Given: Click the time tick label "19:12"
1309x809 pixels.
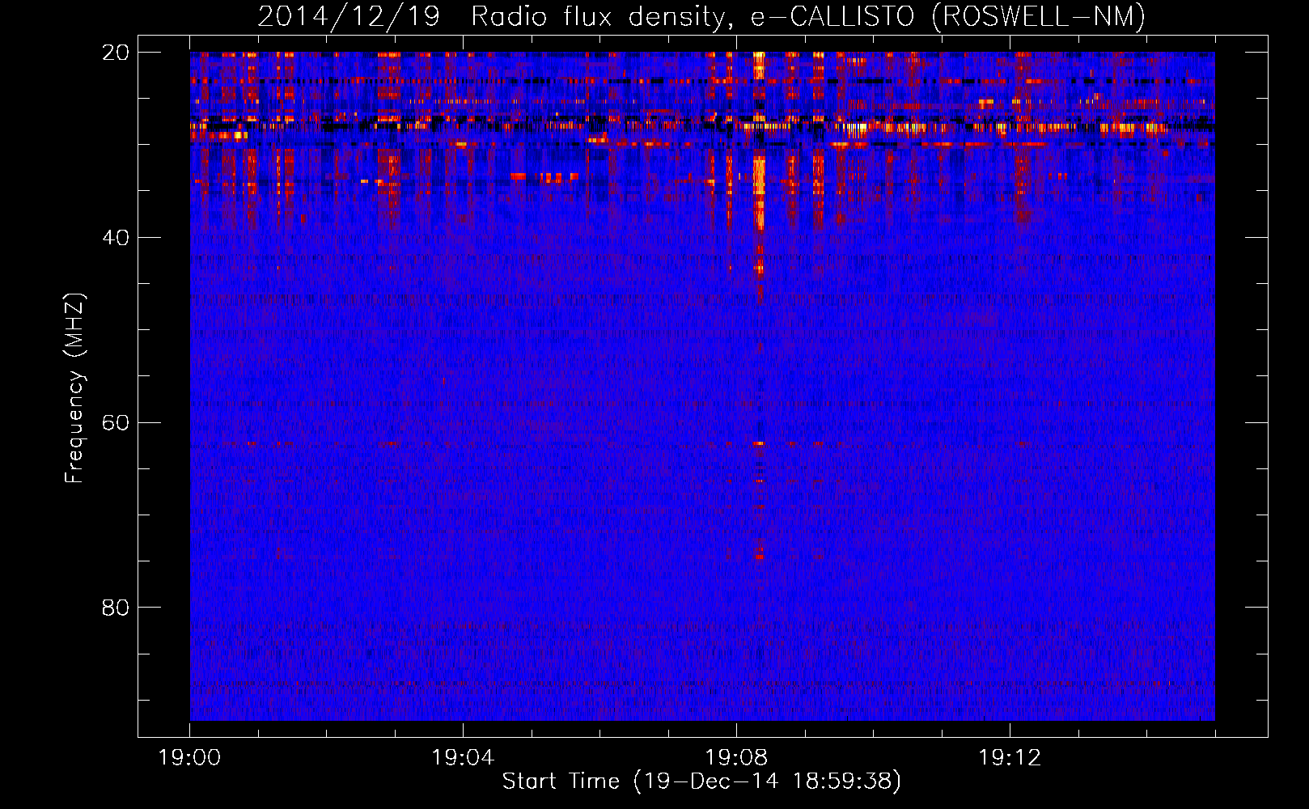Looking at the screenshot, I should (x=1010, y=757).
